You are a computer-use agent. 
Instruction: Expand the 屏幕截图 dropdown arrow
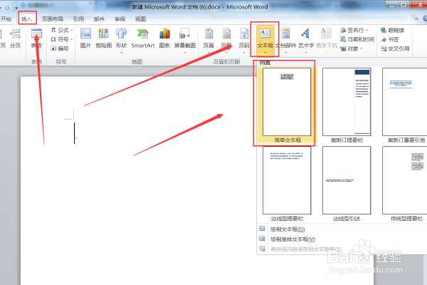pos(185,52)
